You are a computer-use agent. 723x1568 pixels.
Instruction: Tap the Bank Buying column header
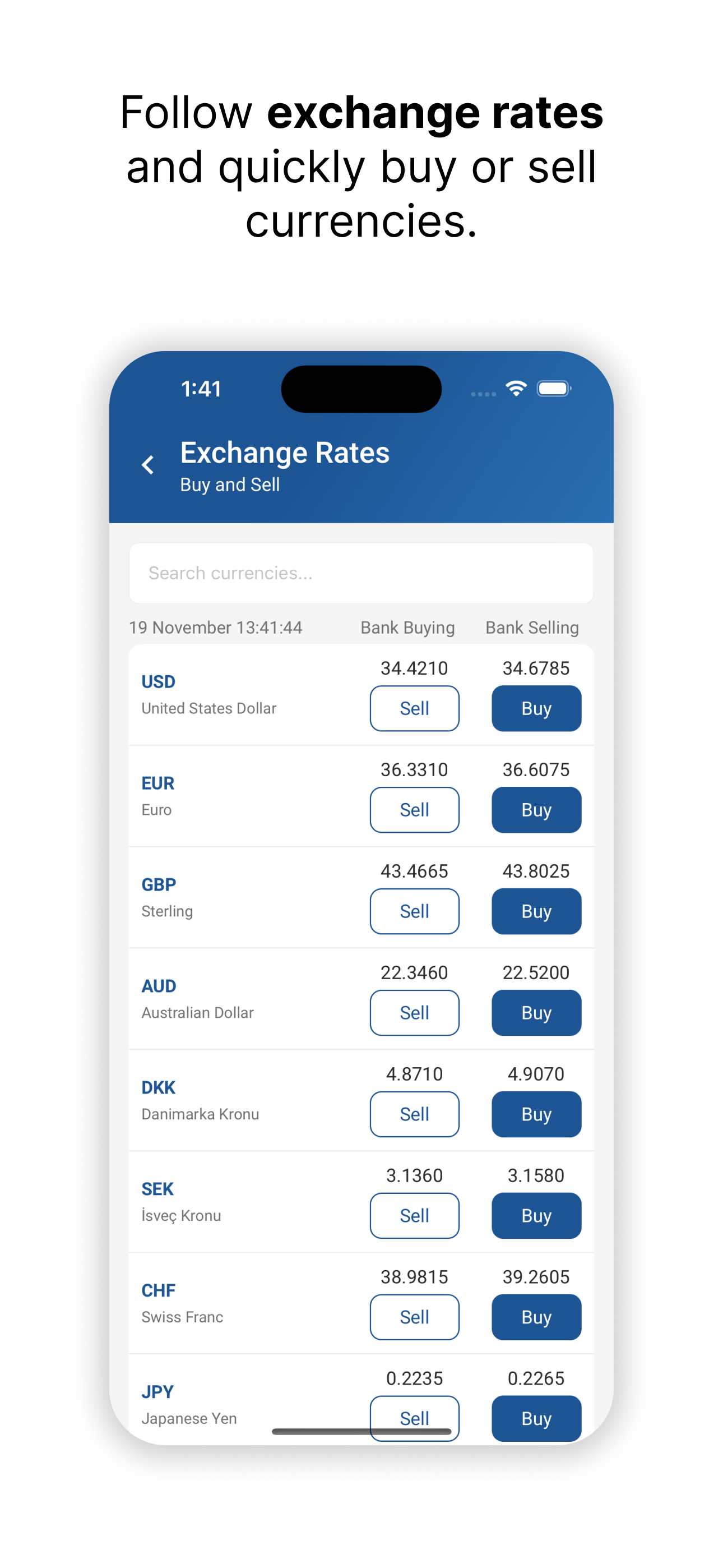pos(408,628)
